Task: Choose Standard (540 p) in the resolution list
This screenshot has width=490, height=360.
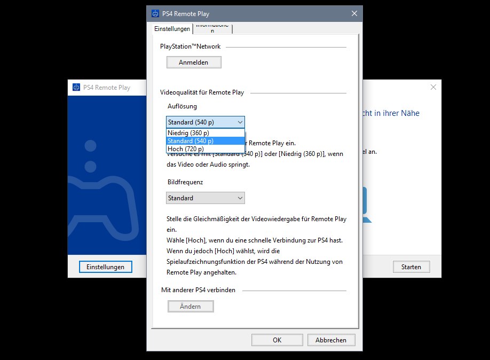Action: coord(206,141)
